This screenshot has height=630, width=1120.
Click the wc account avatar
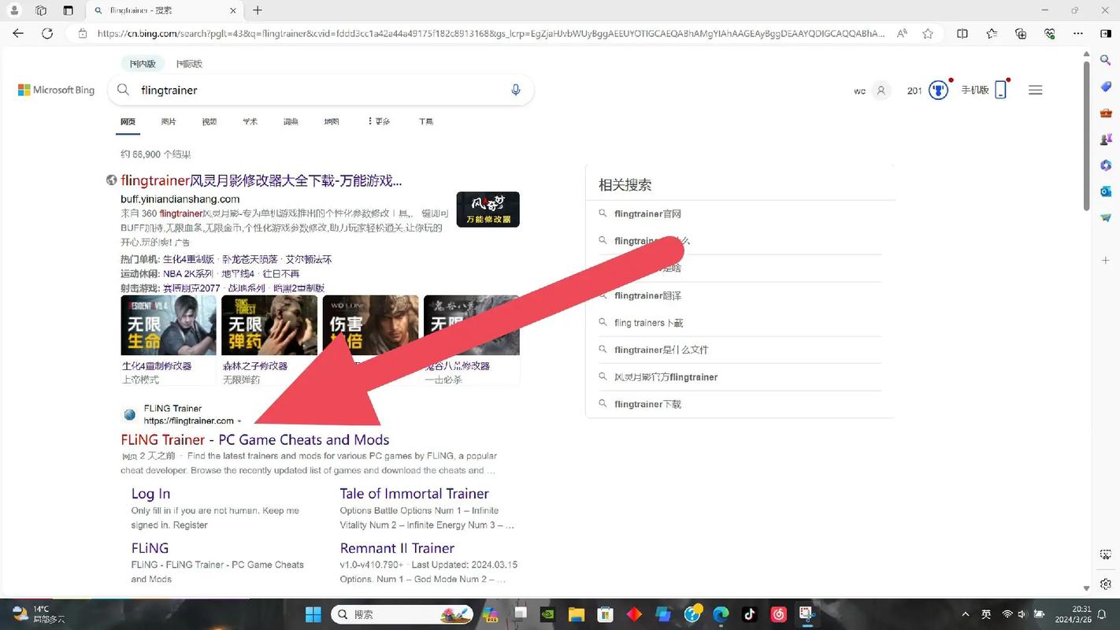pyautogui.click(x=881, y=91)
